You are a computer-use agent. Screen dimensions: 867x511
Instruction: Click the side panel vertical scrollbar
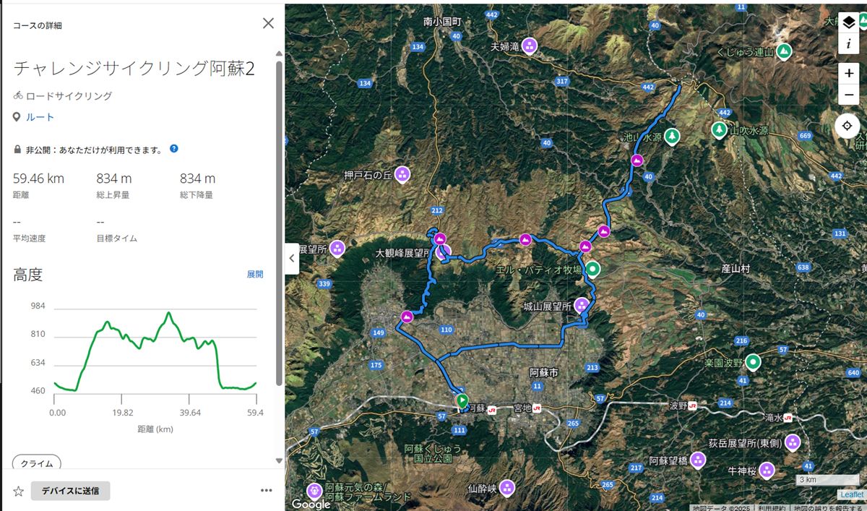click(x=280, y=217)
